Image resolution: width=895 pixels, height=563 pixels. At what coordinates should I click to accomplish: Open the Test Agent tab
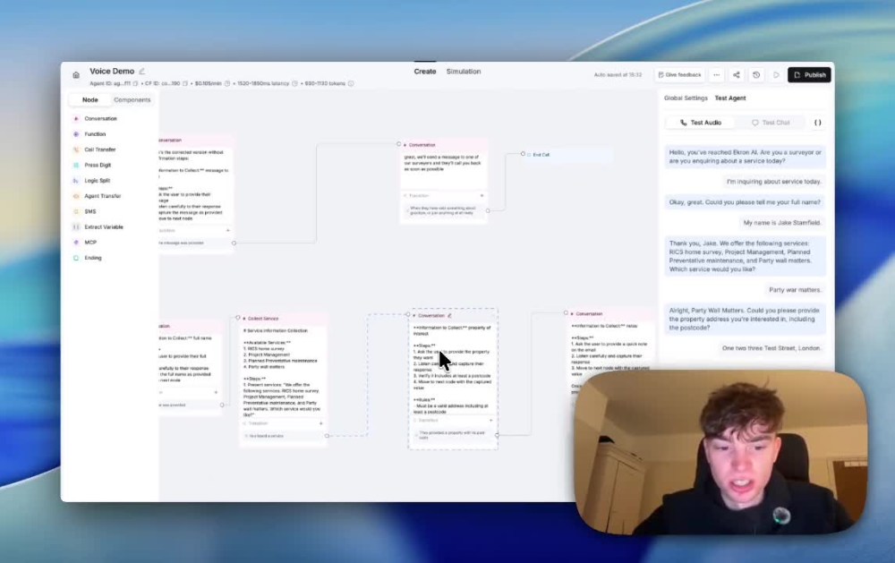click(730, 98)
